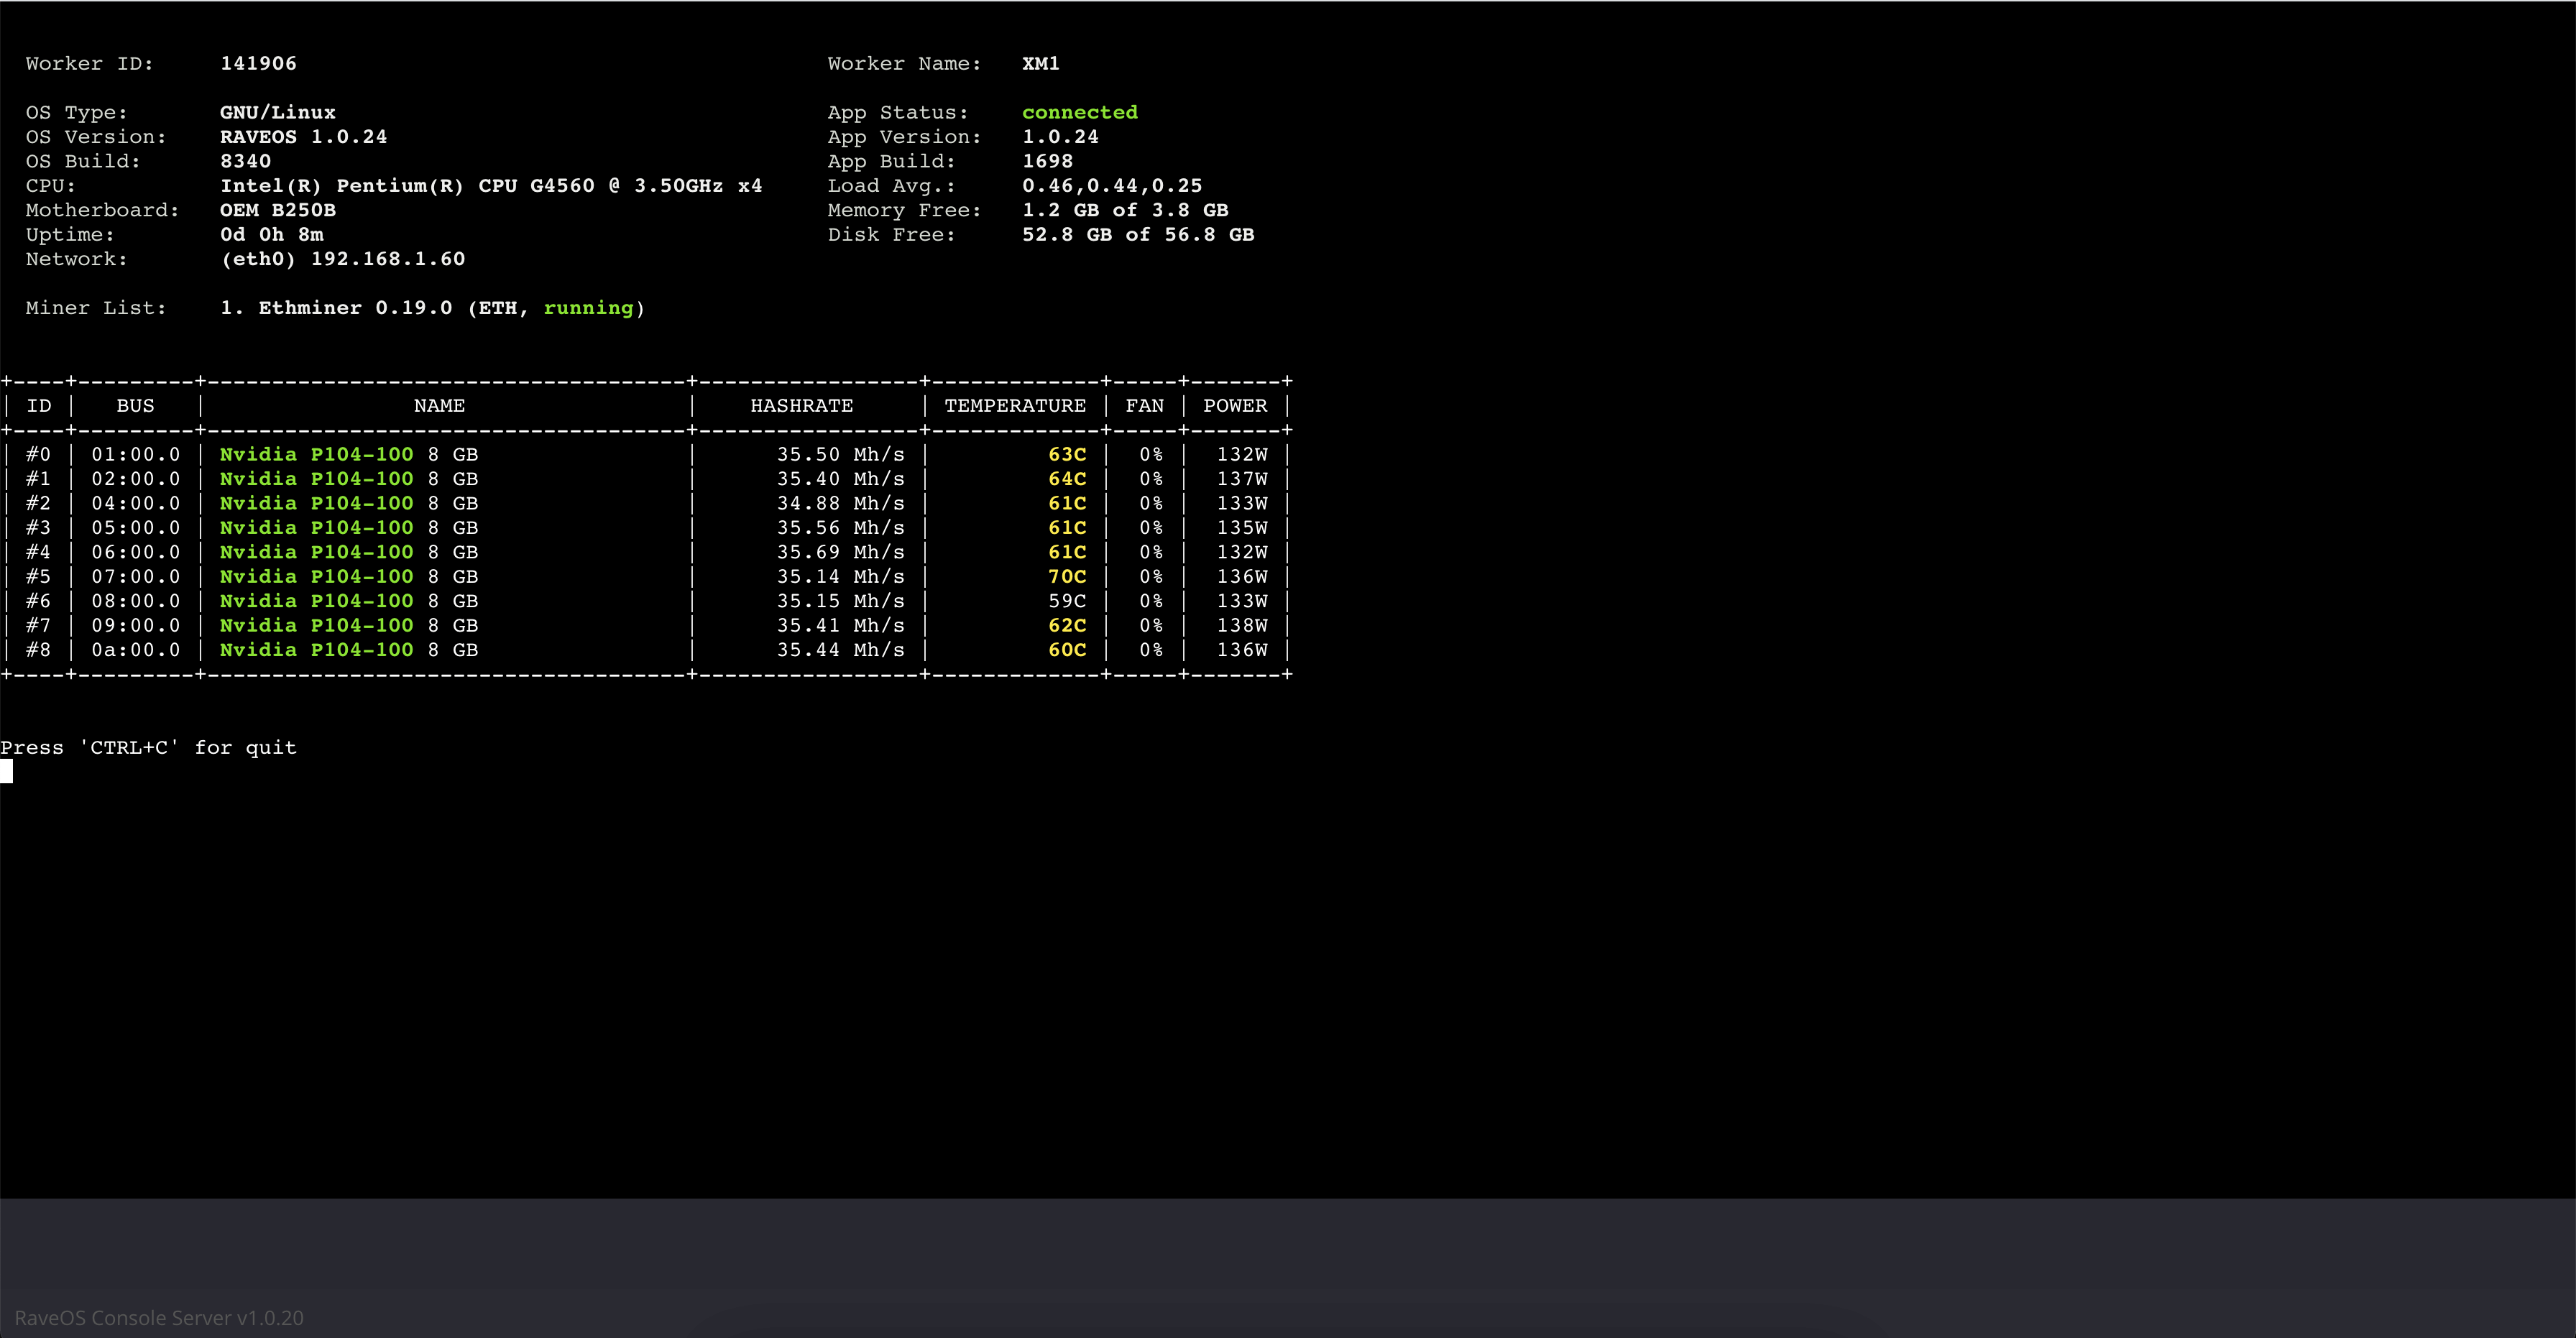Click GPU #5 temperature 70C
The width and height of the screenshot is (2576, 1338).
coord(1066,577)
